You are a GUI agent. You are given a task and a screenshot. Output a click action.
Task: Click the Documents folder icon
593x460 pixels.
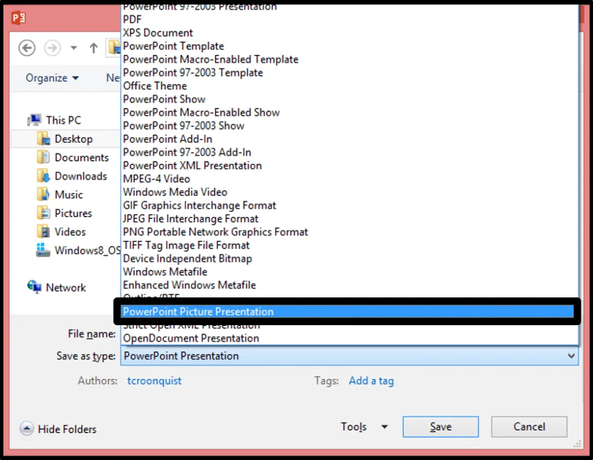point(43,157)
